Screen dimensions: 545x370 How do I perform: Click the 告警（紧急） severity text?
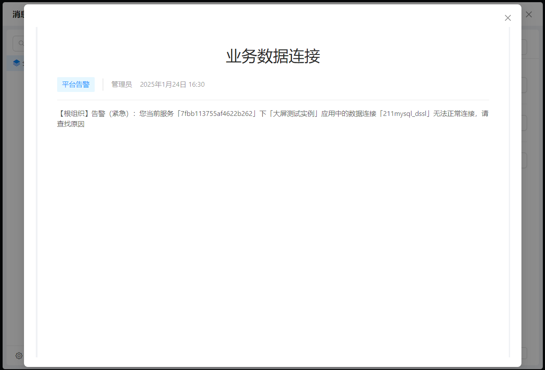tap(110, 114)
